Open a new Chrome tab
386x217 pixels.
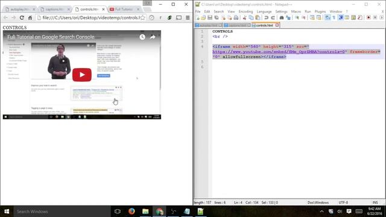pyautogui.click(x=147, y=10)
